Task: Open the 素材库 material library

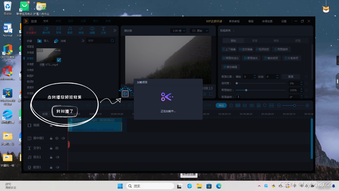Action: click(x=46, y=30)
